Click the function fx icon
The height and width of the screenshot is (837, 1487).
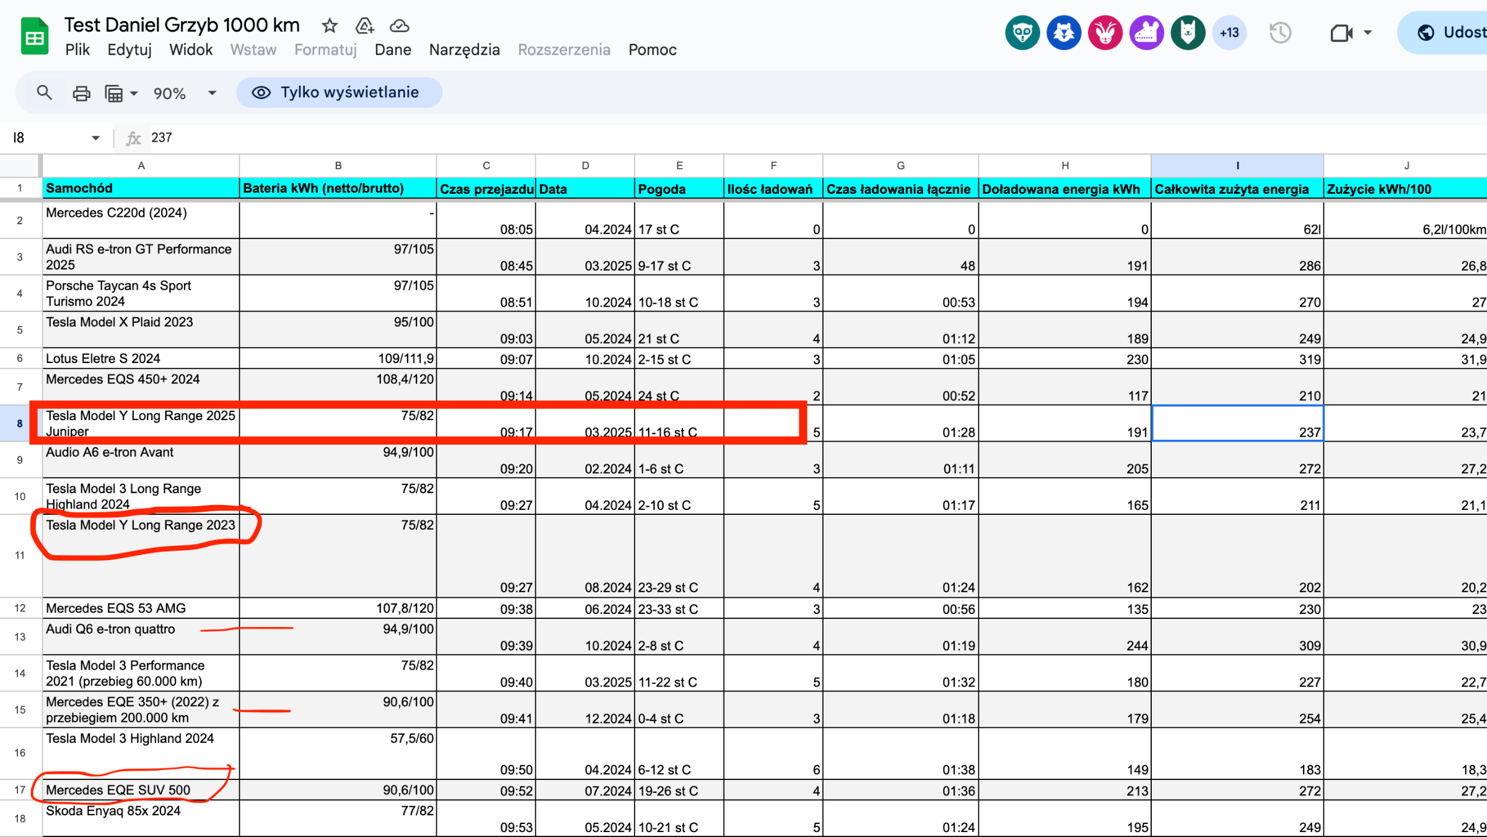[x=133, y=138]
